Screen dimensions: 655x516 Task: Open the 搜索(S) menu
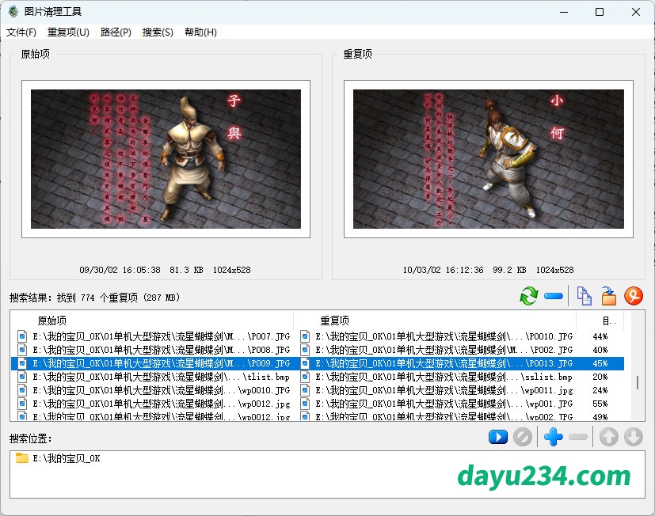(158, 32)
